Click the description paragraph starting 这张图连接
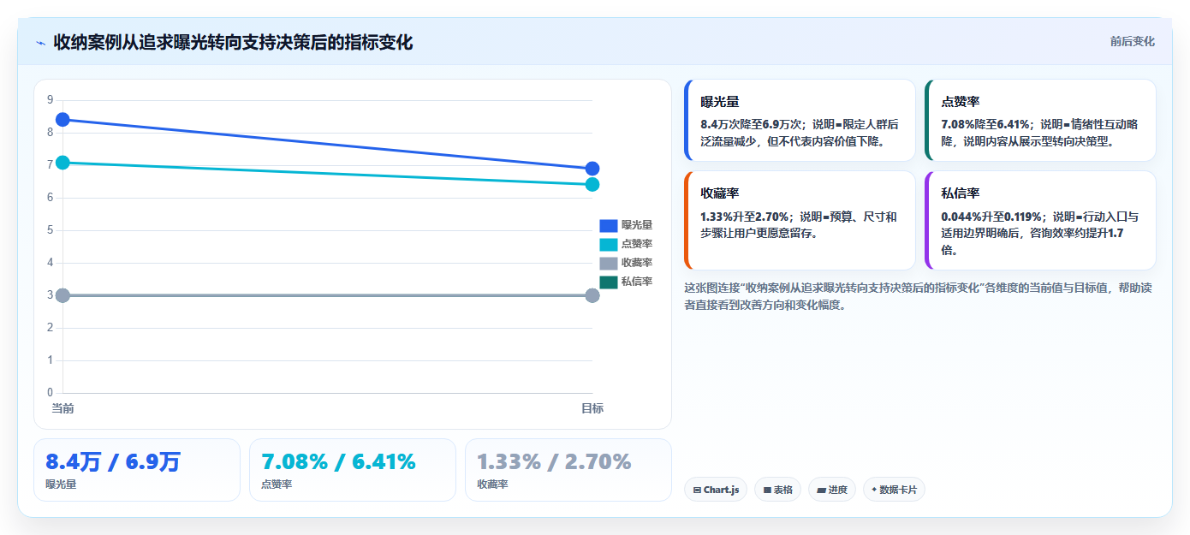The image size is (1190, 535). point(919,296)
